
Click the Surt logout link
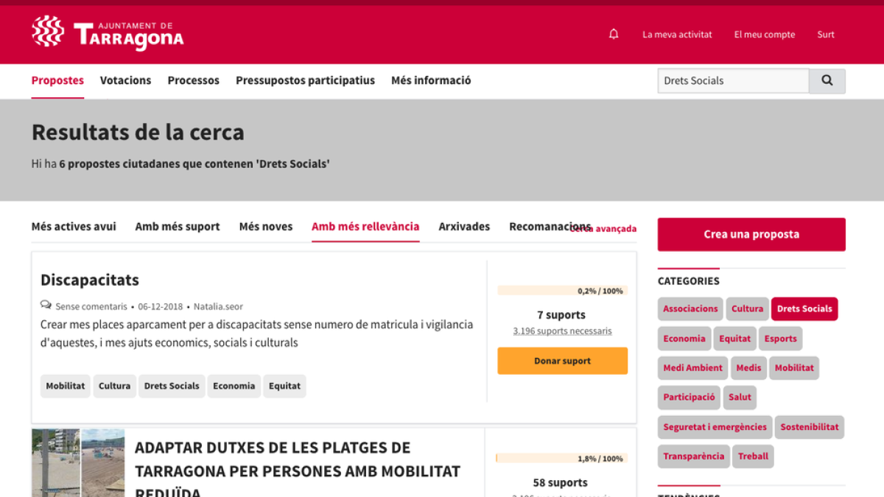pyautogui.click(x=826, y=35)
